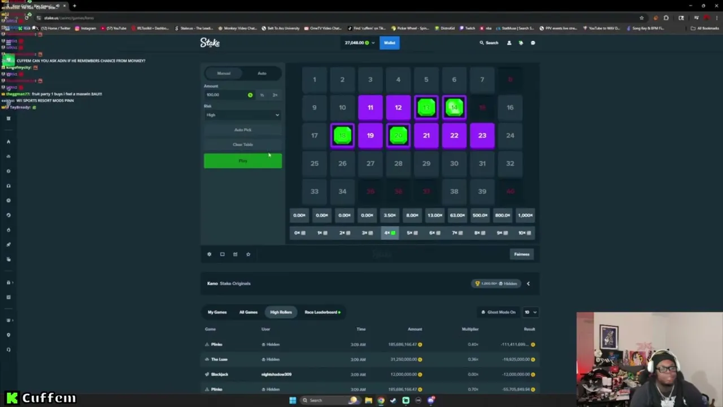
Task: Deselect purple tile 21
Action: point(426,136)
